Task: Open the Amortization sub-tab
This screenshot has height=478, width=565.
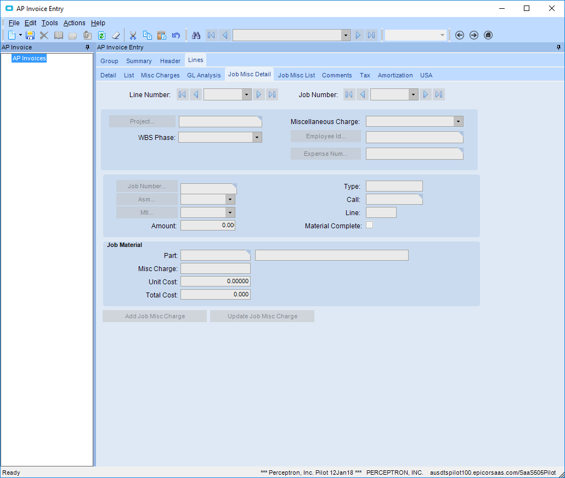Action: coord(395,75)
